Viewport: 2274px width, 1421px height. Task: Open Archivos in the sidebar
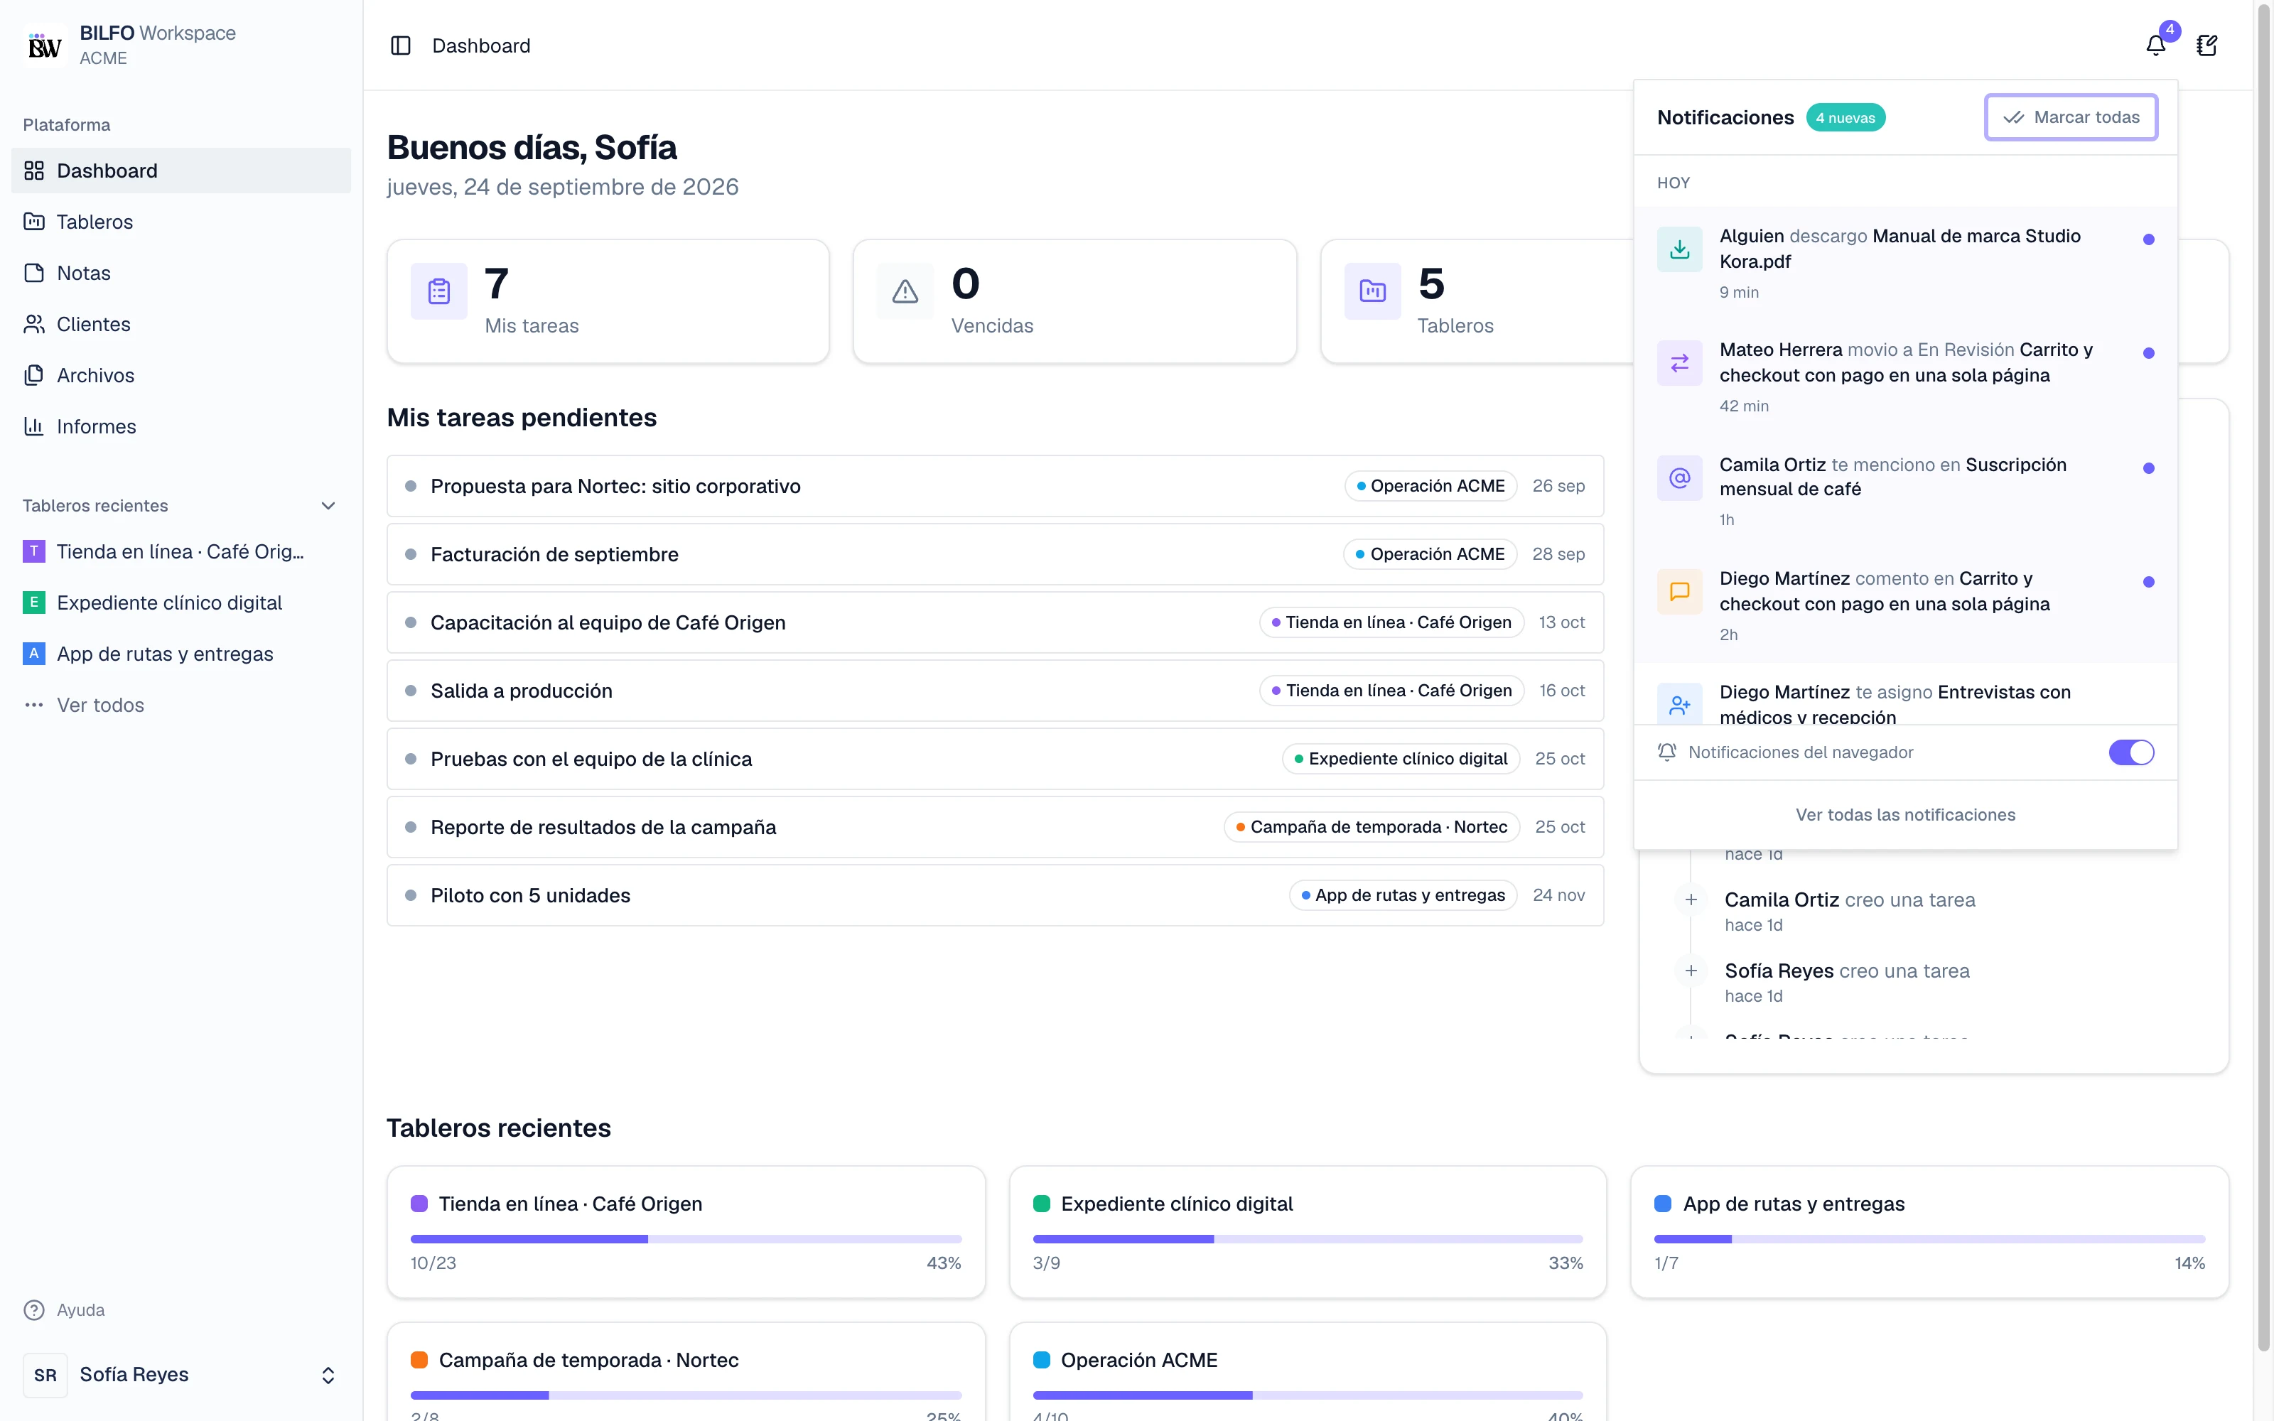(x=180, y=375)
